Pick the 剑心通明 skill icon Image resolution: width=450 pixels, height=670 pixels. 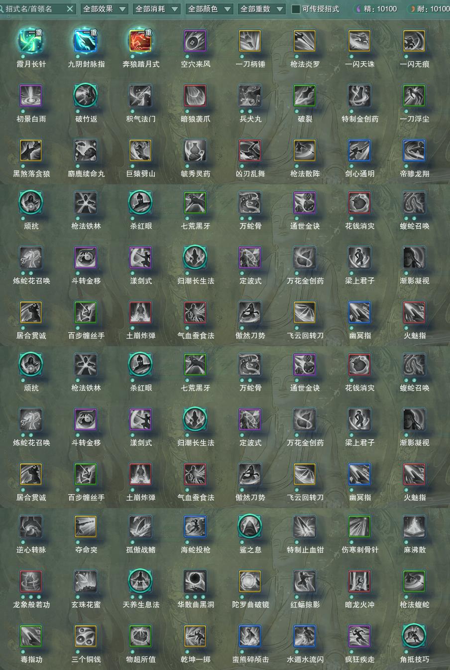pyautogui.click(x=360, y=150)
